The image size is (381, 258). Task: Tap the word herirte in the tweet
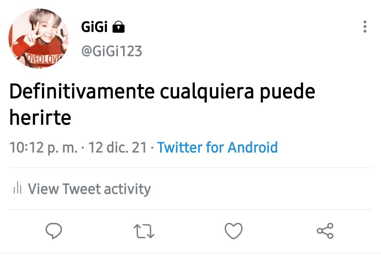point(40,117)
